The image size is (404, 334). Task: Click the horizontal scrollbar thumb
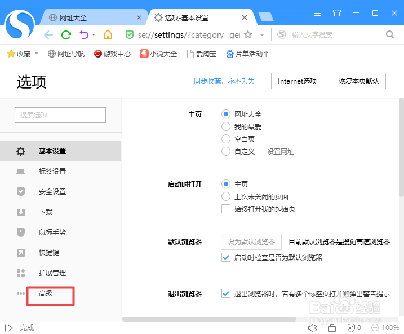[x=209, y=319]
